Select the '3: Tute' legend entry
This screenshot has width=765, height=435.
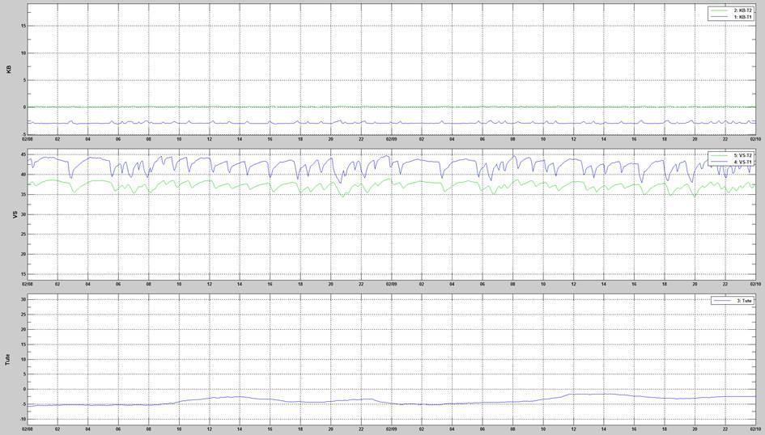pyautogui.click(x=733, y=301)
